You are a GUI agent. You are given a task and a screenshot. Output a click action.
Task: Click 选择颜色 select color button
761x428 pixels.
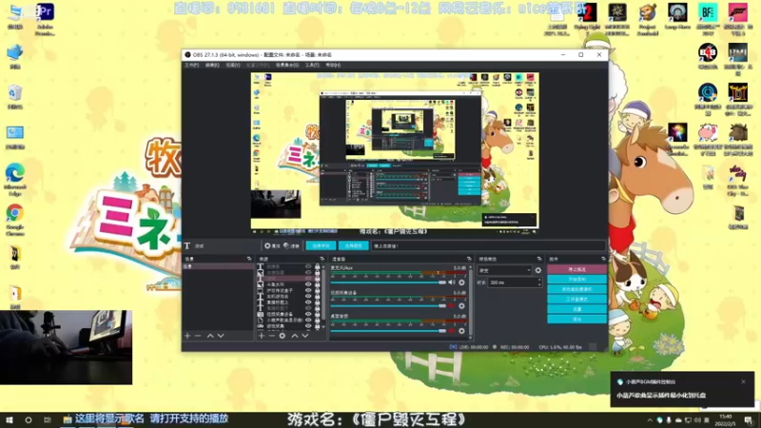pyautogui.click(x=353, y=246)
